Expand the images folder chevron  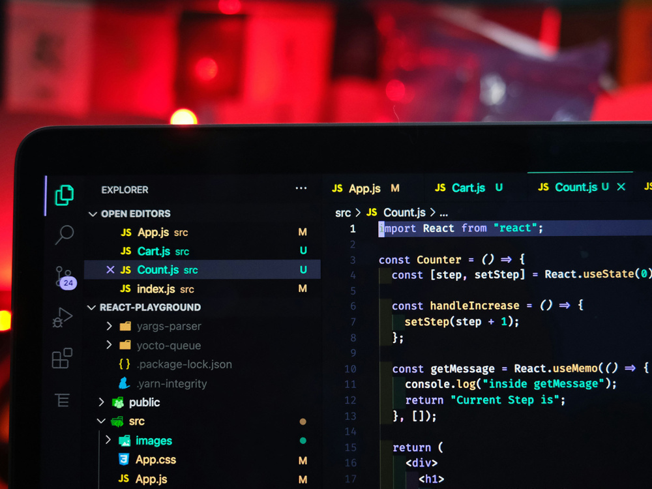pyautogui.click(x=108, y=440)
